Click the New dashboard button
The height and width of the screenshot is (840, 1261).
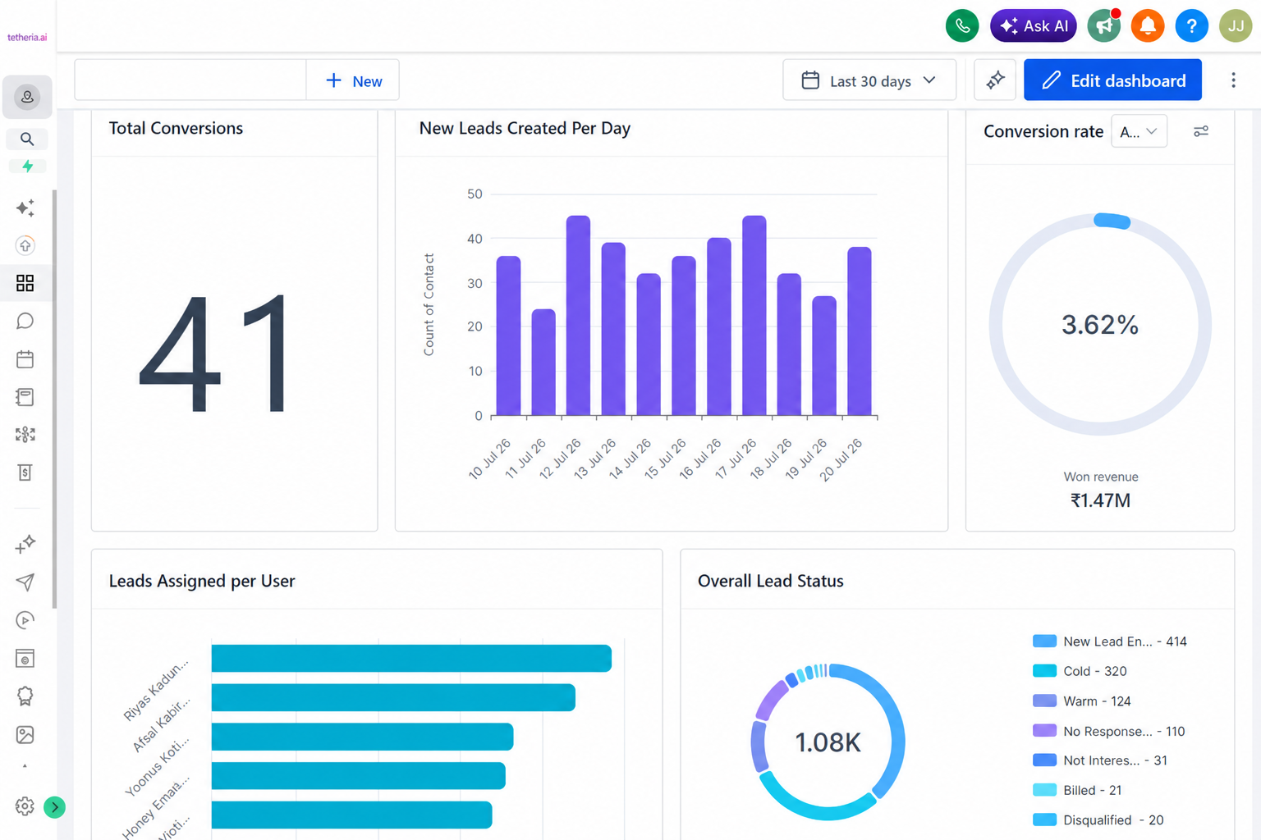coord(353,80)
